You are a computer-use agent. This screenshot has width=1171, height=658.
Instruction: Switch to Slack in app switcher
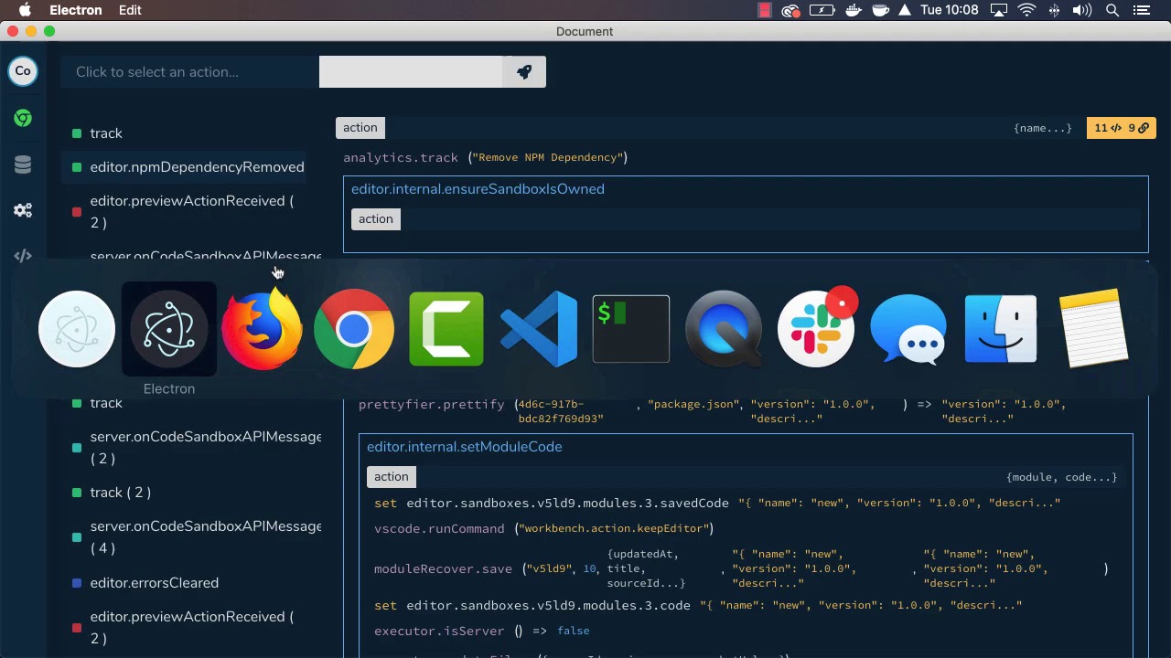pyautogui.click(x=816, y=329)
